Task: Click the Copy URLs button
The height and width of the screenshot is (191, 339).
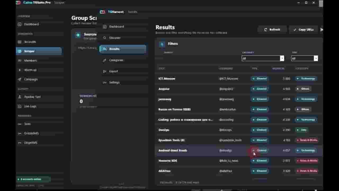Action: click(x=304, y=30)
